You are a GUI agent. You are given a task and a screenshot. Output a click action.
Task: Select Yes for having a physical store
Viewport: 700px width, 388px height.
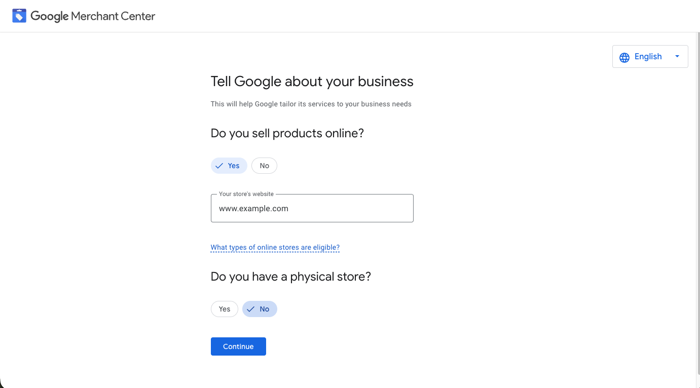click(x=225, y=309)
